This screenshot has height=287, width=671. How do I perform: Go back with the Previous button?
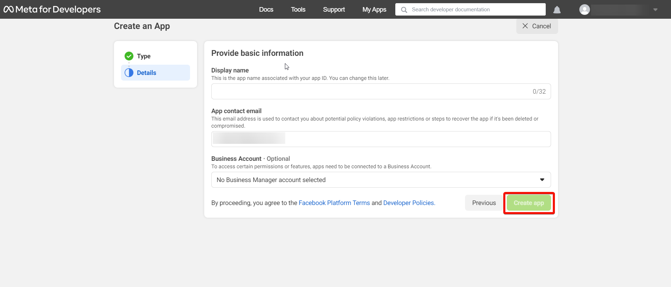pyautogui.click(x=484, y=203)
